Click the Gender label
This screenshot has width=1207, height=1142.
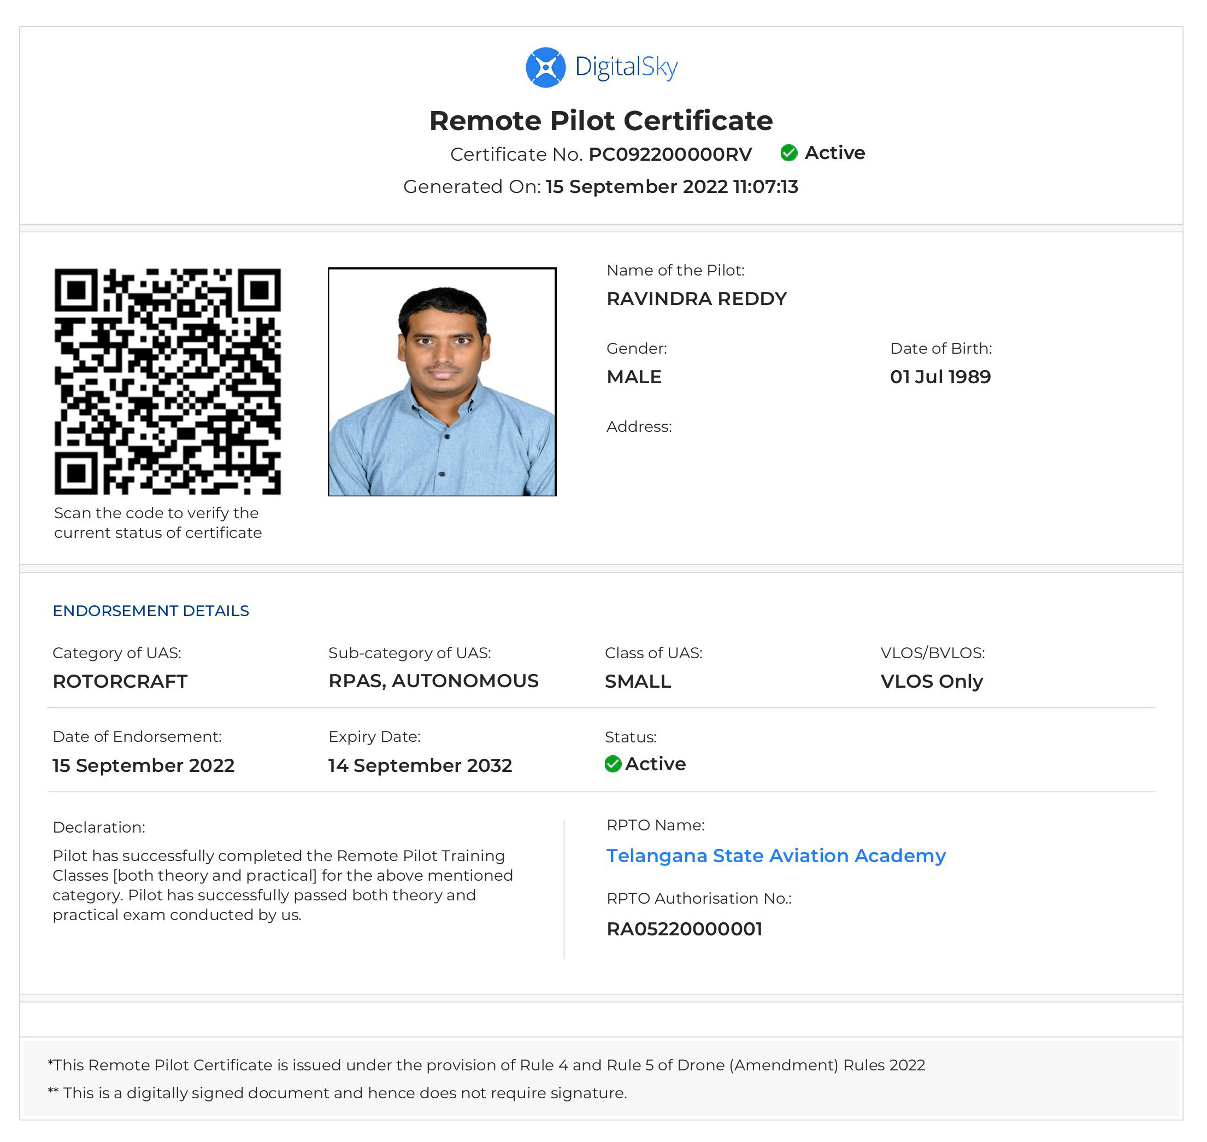click(x=637, y=349)
